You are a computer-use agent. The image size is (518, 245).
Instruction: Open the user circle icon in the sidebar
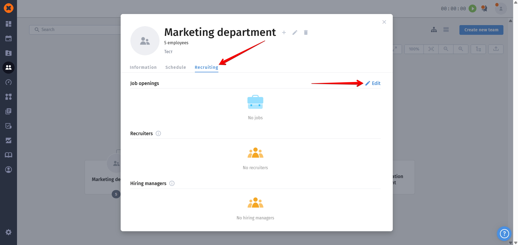click(8, 170)
